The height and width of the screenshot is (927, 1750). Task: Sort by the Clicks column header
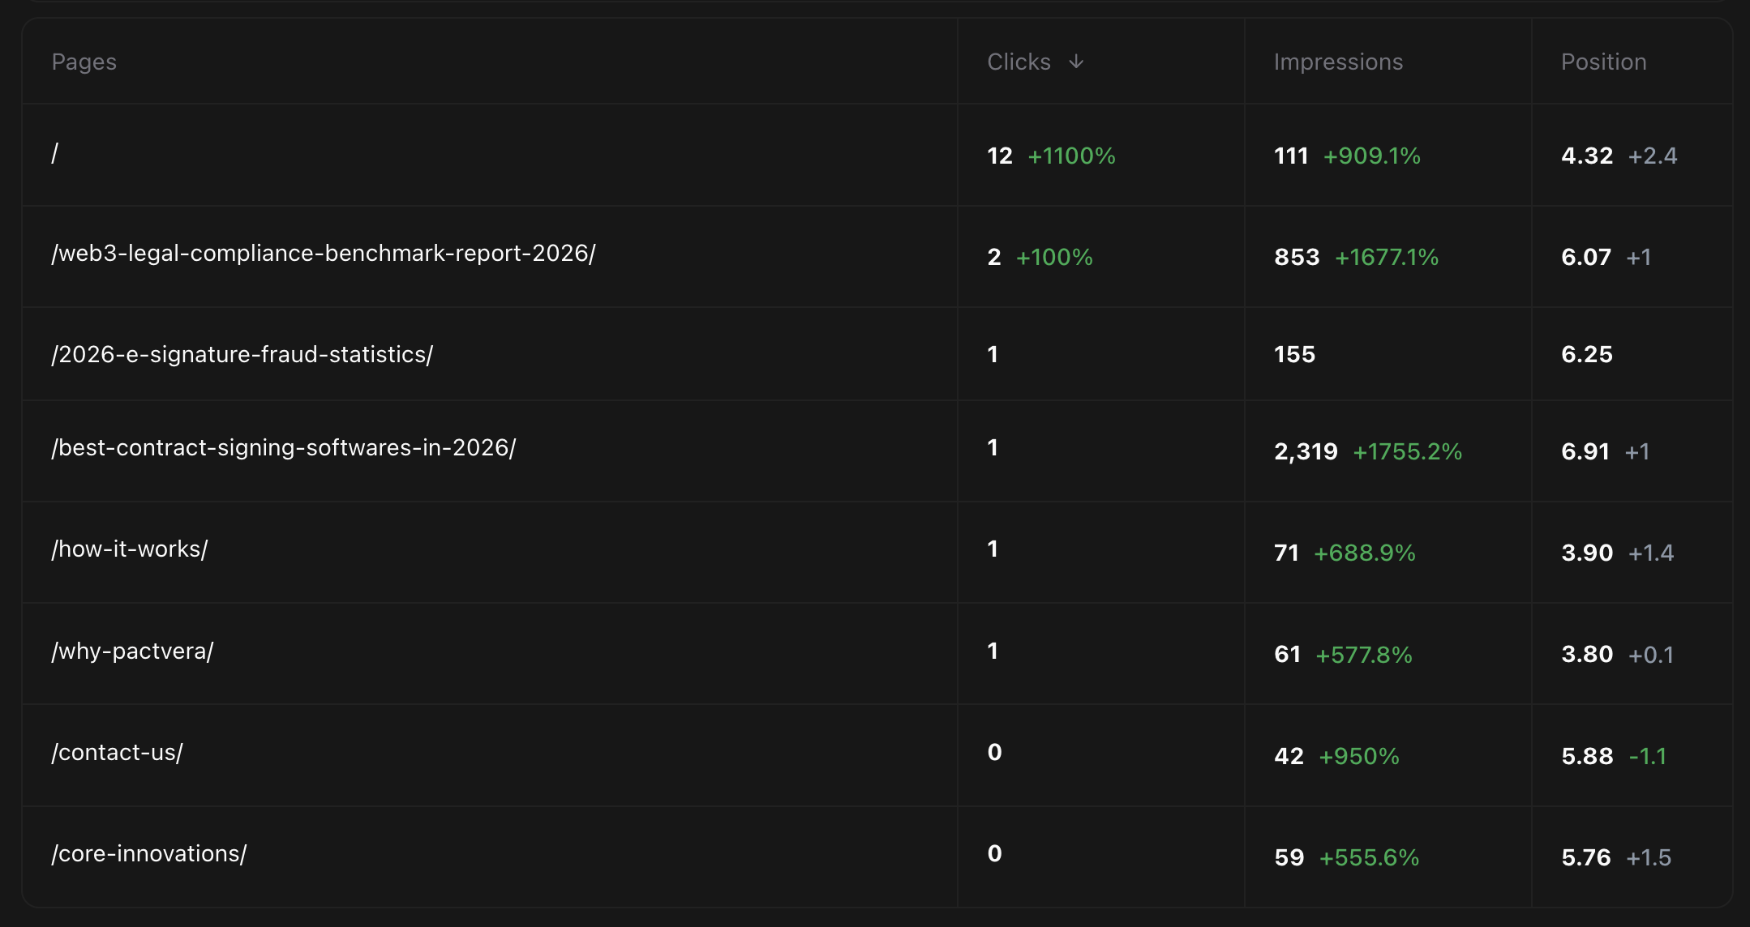tap(1019, 62)
